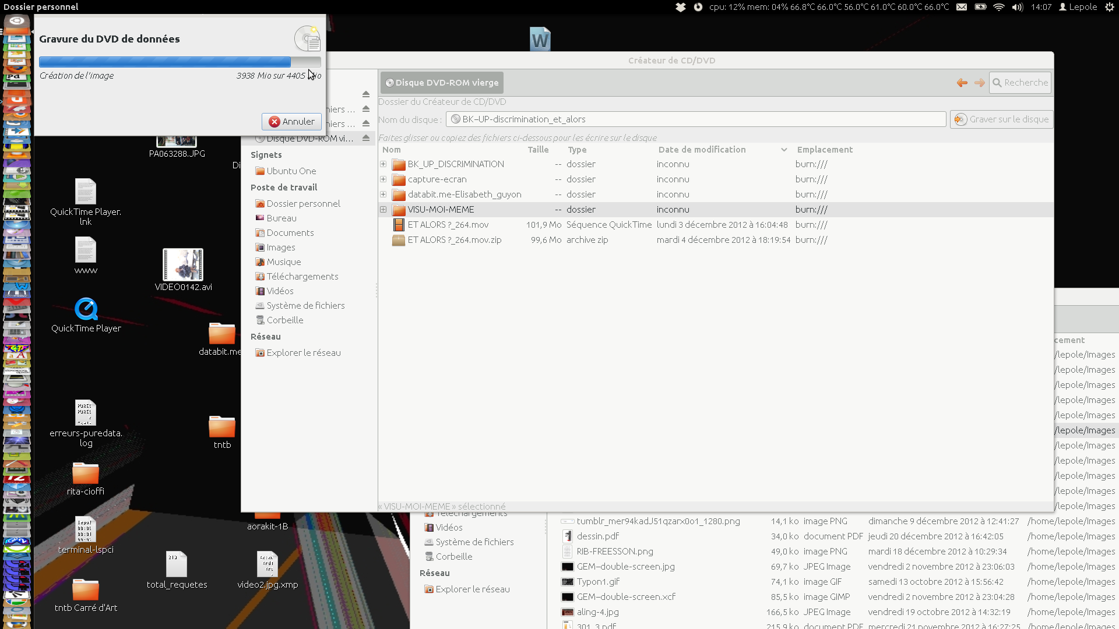Click the Wi-Fi indicator in top panel

click(x=998, y=7)
